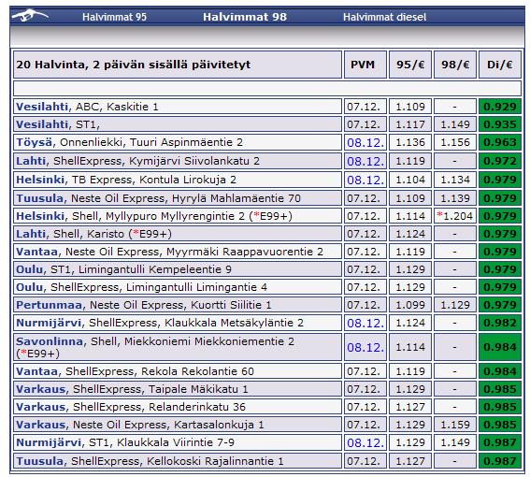Click diesel price 0.982 cell

click(499, 323)
